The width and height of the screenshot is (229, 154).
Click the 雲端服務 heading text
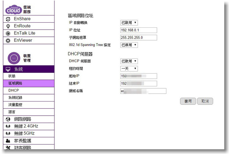pyautogui.click(x=27, y=9)
